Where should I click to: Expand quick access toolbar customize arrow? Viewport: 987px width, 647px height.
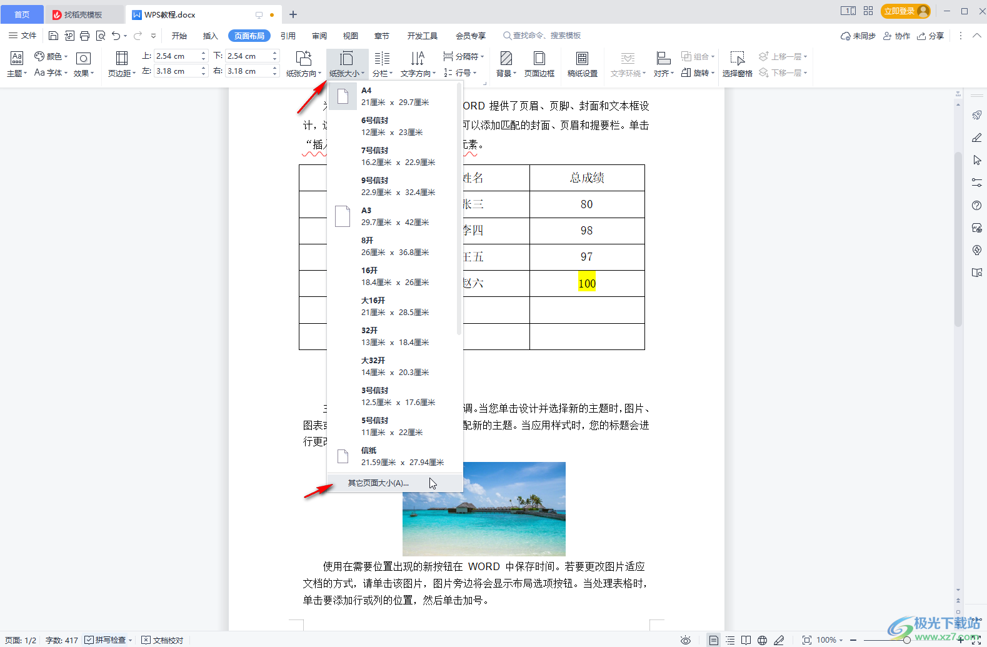[154, 36]
